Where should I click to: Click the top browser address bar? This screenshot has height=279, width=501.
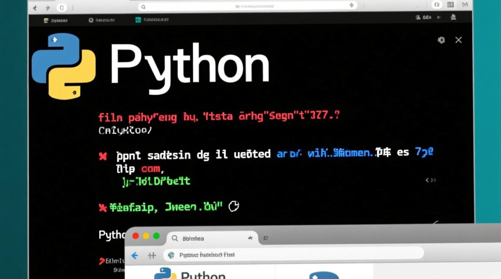tap(246, 6)
